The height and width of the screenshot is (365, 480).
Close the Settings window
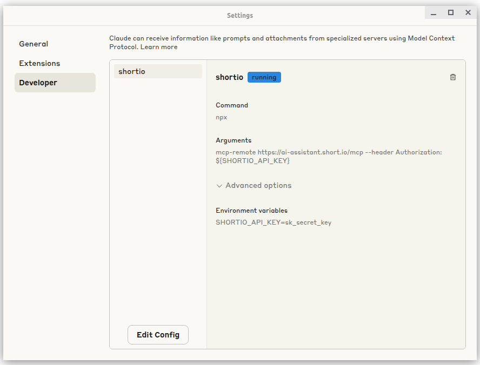tap(468, 13)
